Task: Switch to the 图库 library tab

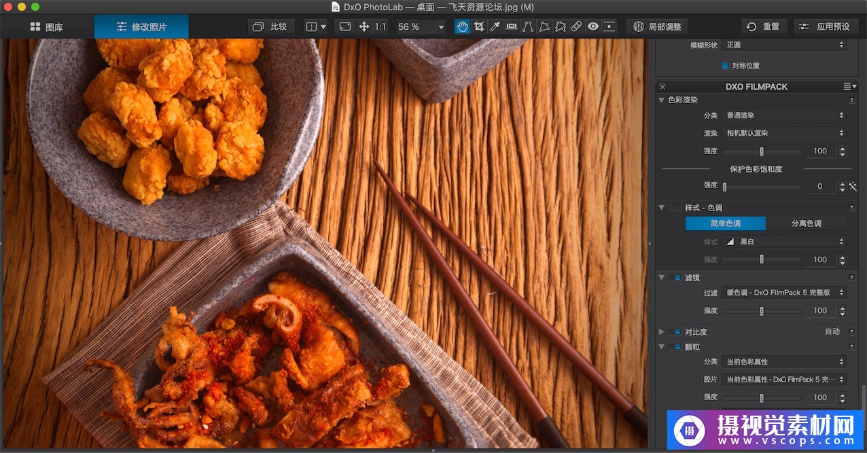Action: (x=47, y=27)
